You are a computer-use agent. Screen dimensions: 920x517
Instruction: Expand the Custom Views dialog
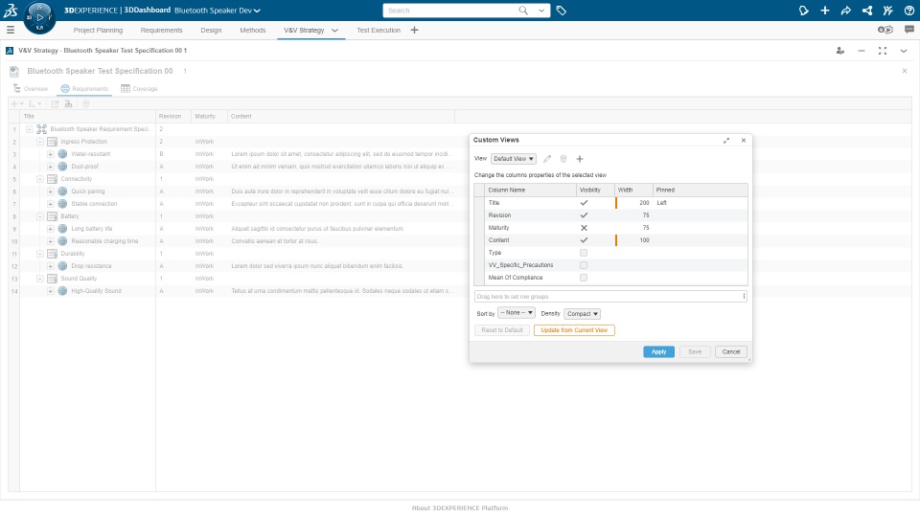click(726, 141)
